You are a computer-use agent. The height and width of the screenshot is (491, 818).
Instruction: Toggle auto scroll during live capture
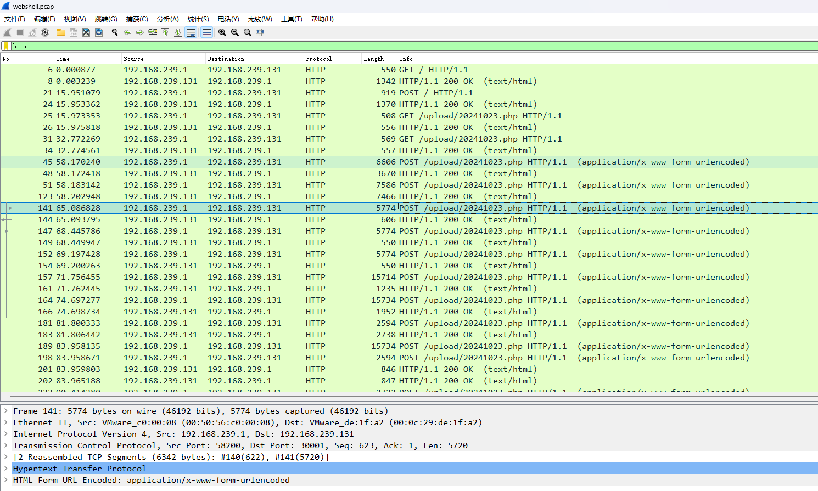coord(191,32)
